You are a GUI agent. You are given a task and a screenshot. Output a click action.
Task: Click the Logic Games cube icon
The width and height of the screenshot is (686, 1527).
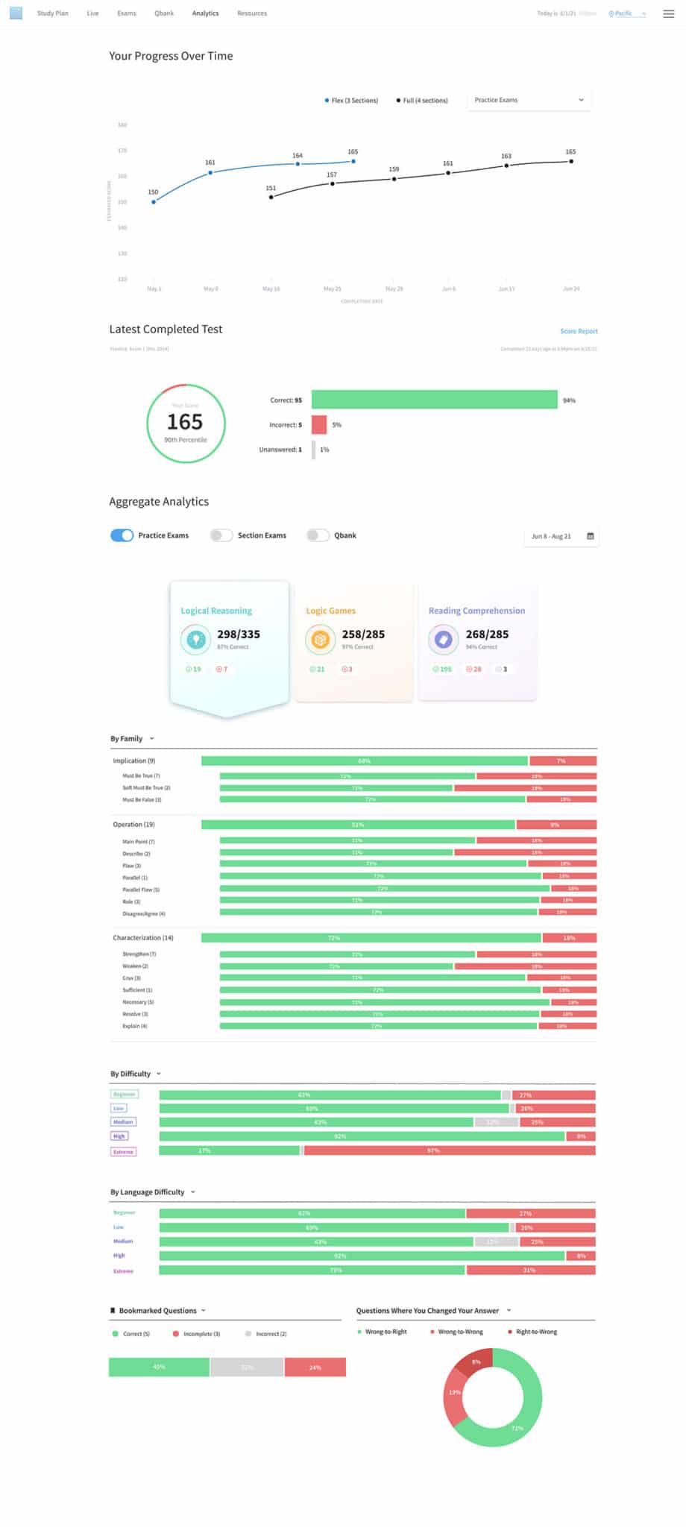(320, 639)
